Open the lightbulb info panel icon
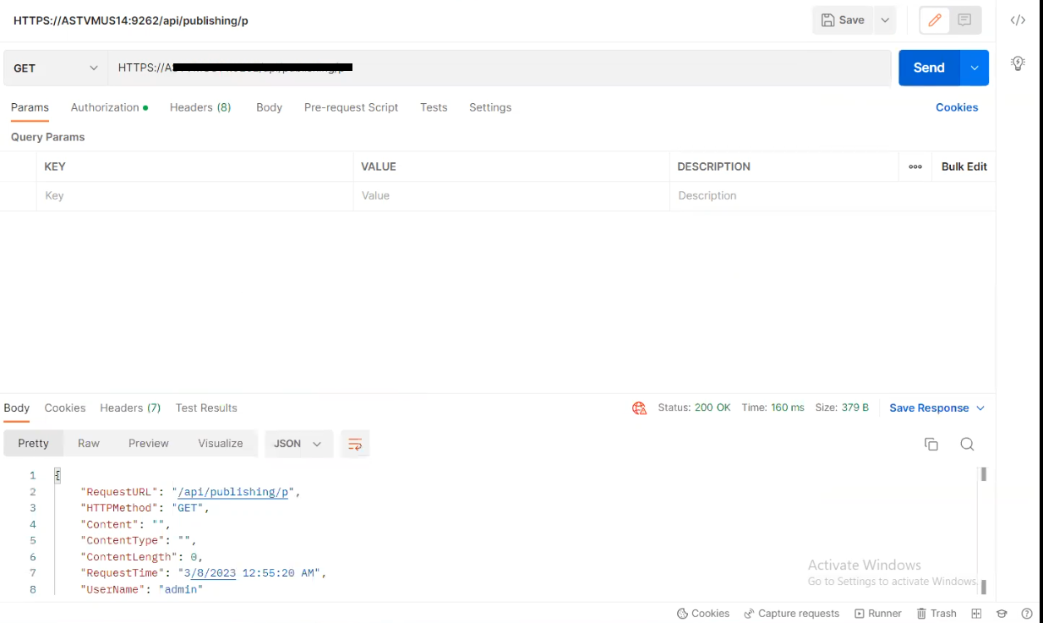 [x=1018, y=63]
